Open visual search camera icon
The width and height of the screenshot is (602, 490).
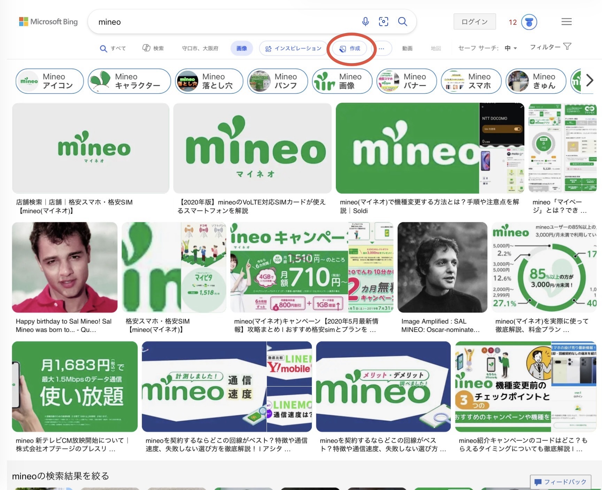click(x=383, y=22)
